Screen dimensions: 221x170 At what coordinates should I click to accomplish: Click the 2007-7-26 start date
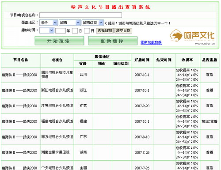(142, 168)
